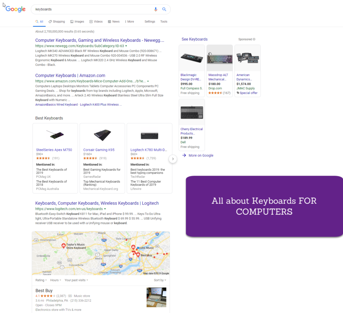Switch to the Images tab
This screenshot has width=343, height=313.
(77, 22)
